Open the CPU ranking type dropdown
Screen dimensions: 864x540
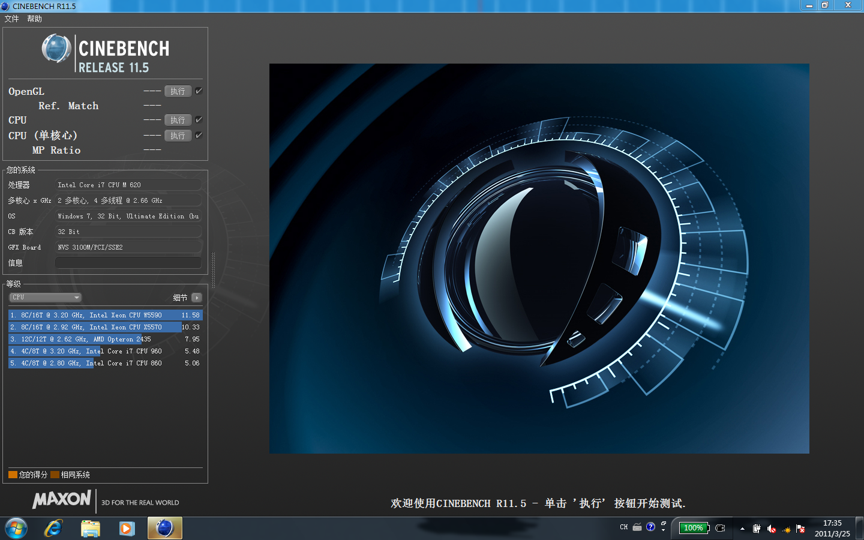[x=45, y=298]
